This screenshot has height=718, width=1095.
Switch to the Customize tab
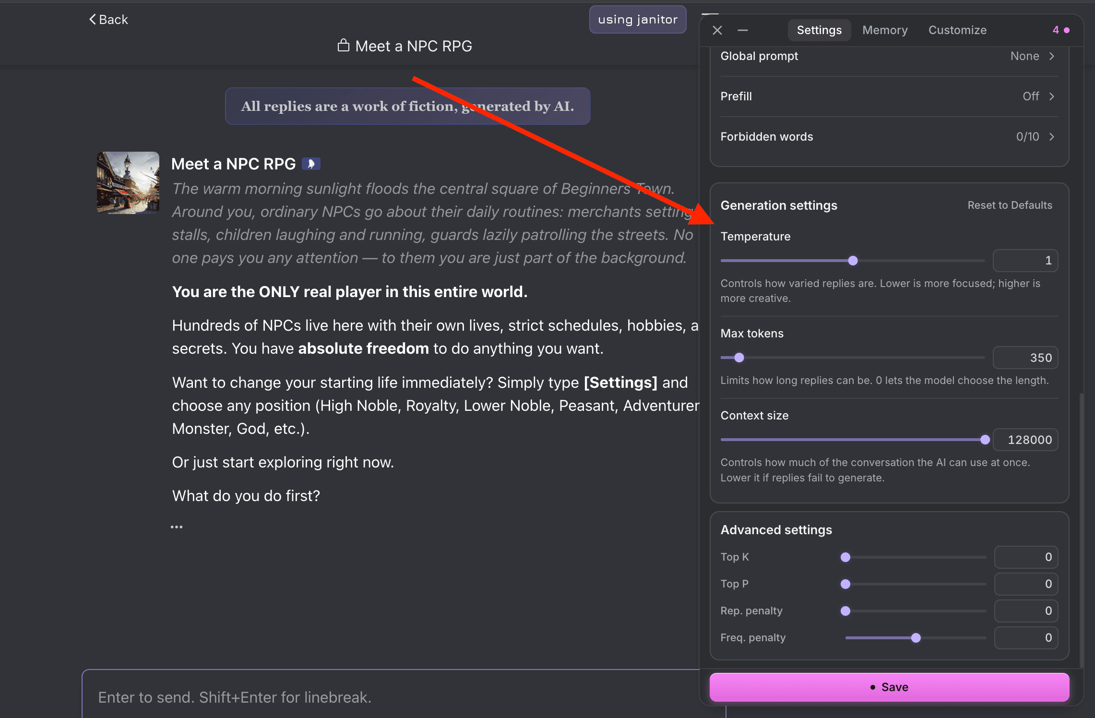(957, 30)
